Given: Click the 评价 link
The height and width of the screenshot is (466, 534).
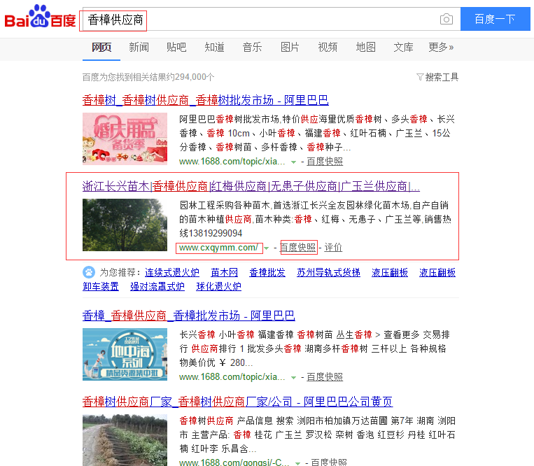Looking at the screenshot, I should point(333,248).
